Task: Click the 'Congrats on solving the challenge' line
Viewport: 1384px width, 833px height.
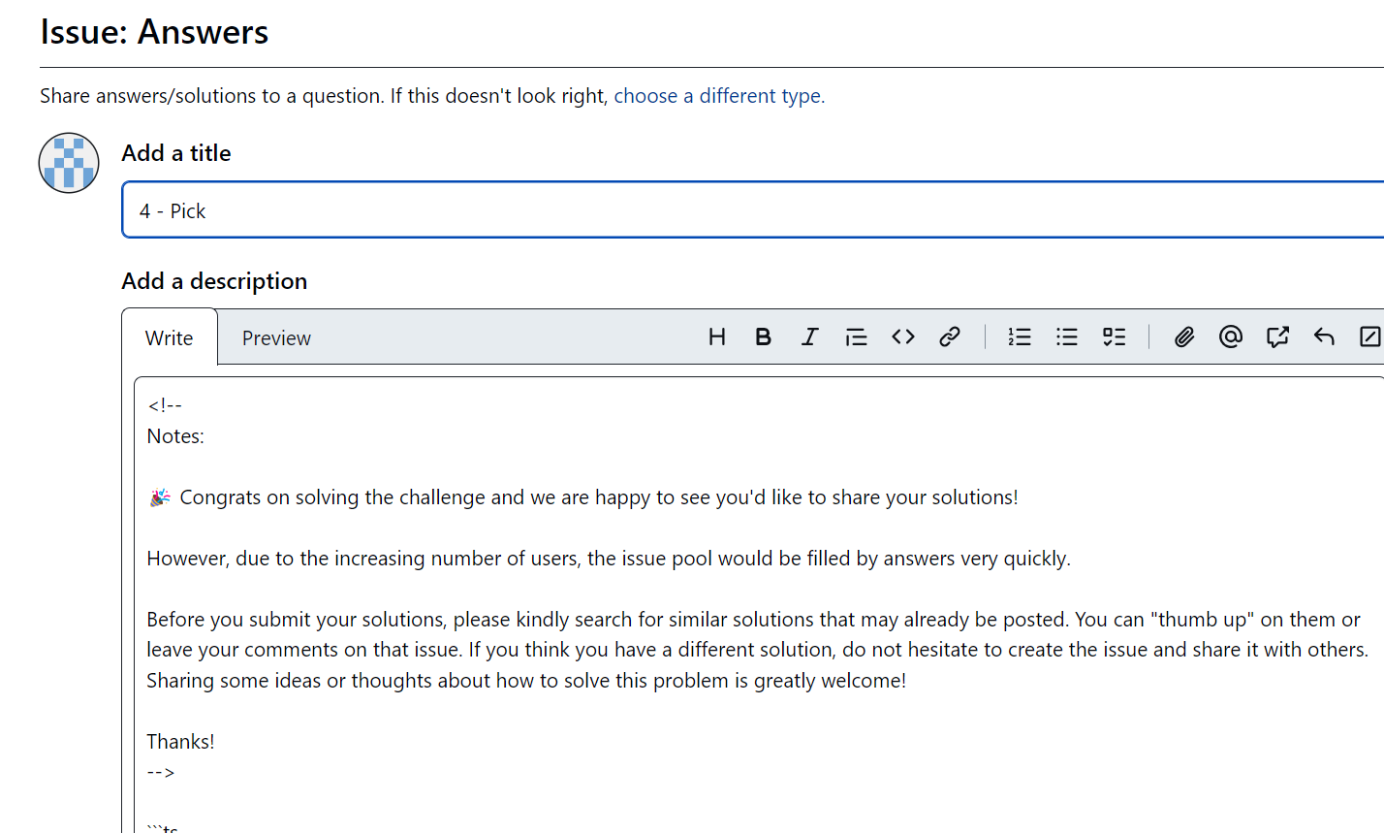Action: [582, 497]
